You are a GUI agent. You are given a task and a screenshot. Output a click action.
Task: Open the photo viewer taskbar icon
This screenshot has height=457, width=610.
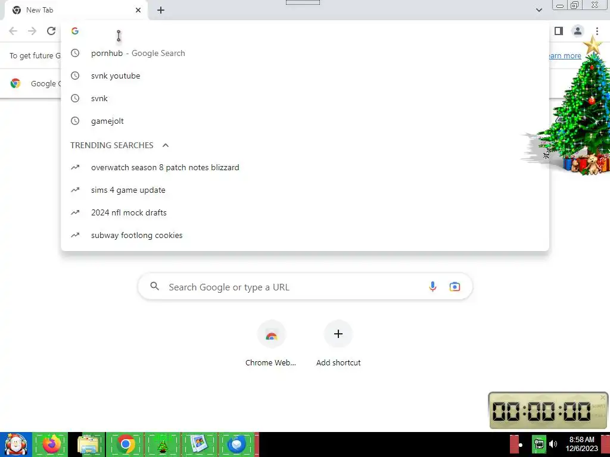click(x=199, y=445)
